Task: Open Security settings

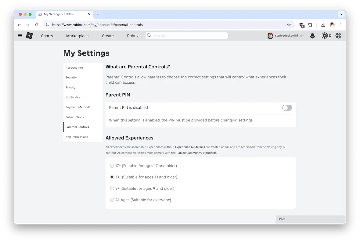Action: (x=83, y=78)
